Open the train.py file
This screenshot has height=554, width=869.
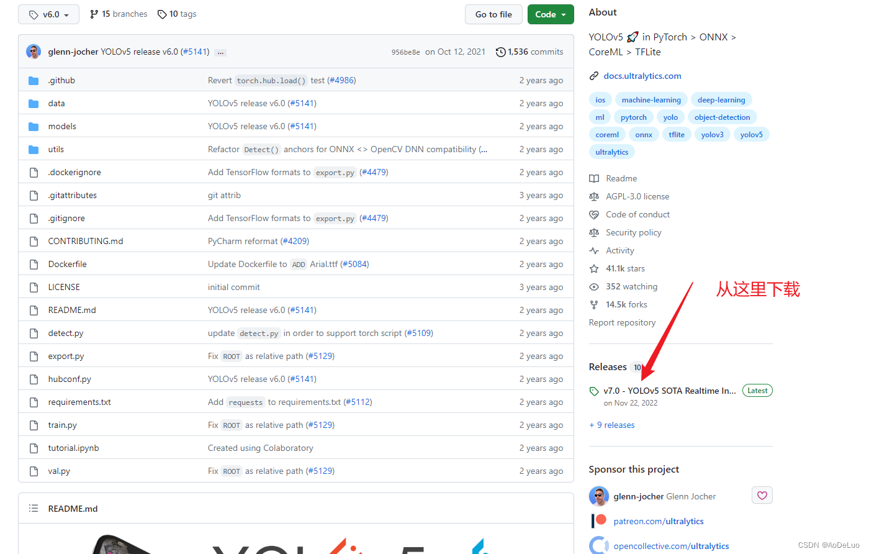pos(63,425)
